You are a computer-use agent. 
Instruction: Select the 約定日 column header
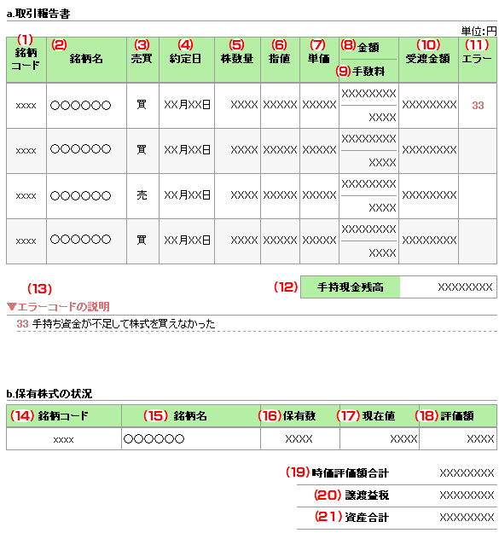(x=186, y=59)
